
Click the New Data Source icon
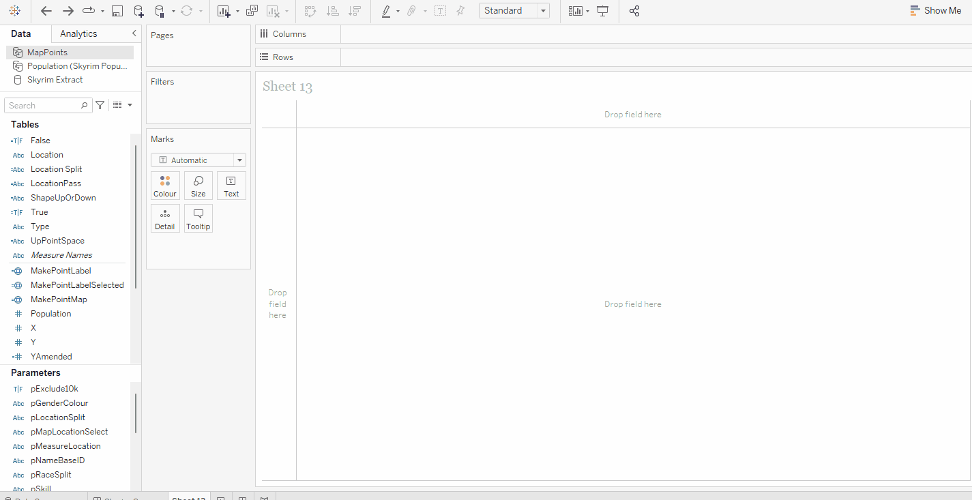click(138, 11)
